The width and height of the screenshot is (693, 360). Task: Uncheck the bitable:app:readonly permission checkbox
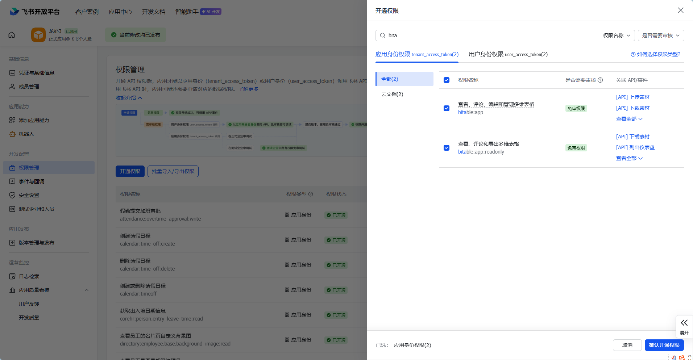click(447, 148)
